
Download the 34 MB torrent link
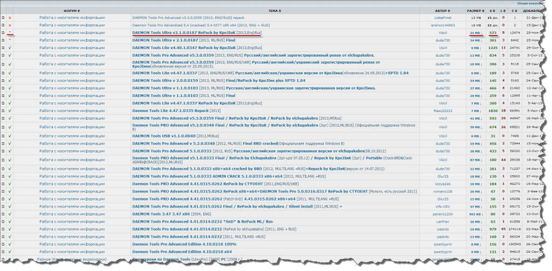tap(475, 40)
